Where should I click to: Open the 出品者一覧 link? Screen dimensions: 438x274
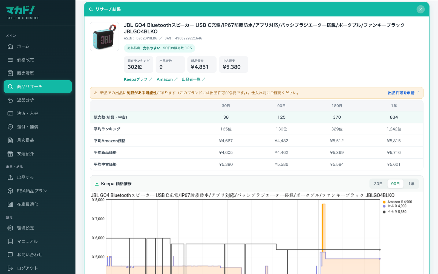pyautogui.click(x=194, y=79)
